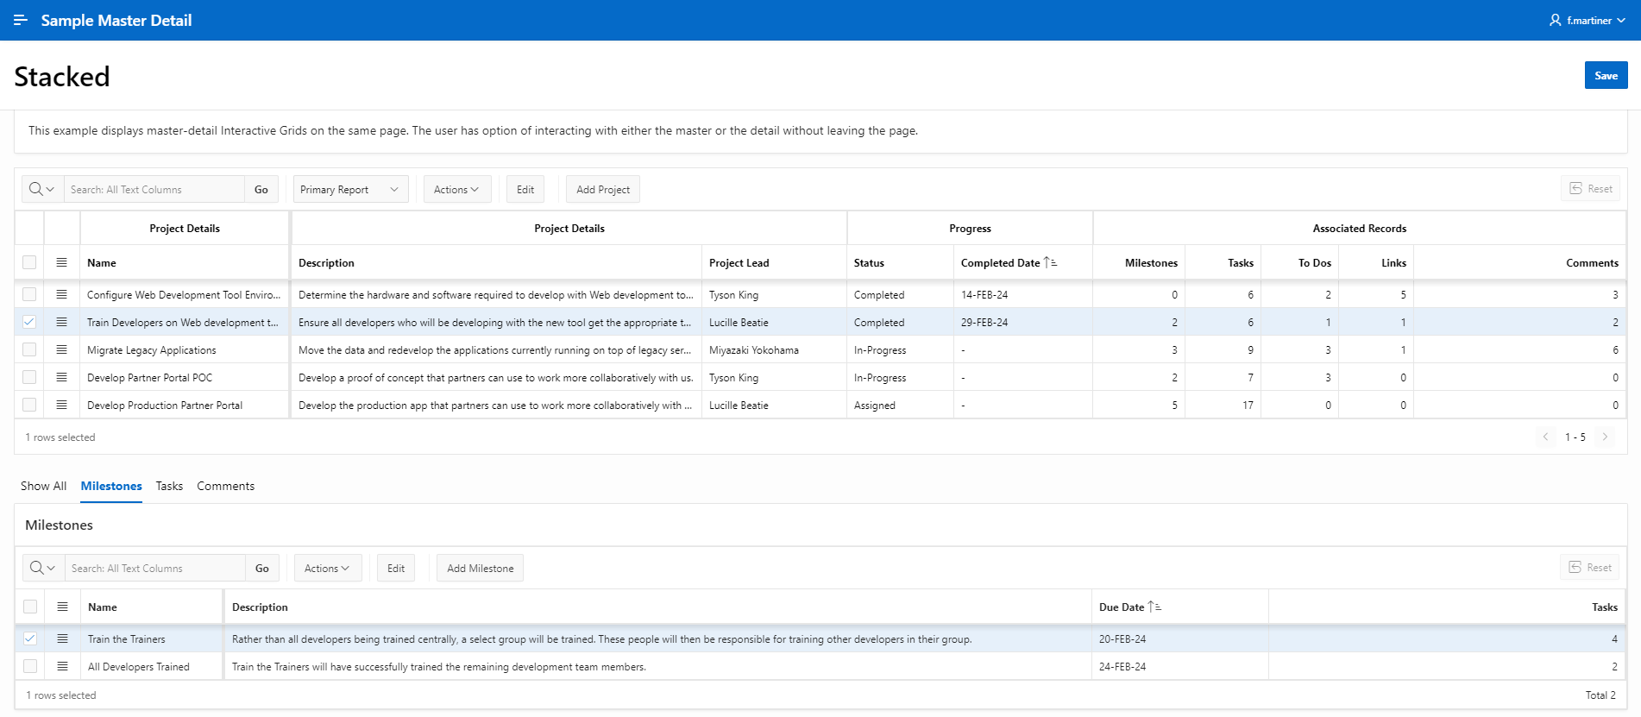Click the Add Project button
Screen dimensions: 1641x717
602,189
